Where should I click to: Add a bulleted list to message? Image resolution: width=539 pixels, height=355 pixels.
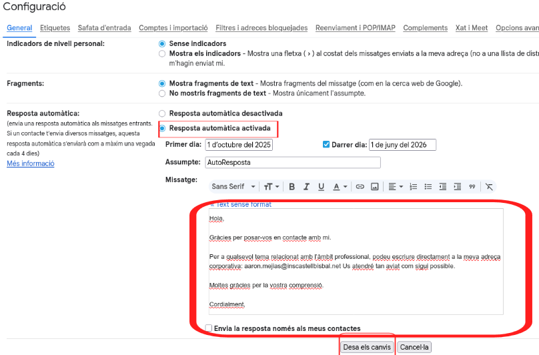coord(428,187)
